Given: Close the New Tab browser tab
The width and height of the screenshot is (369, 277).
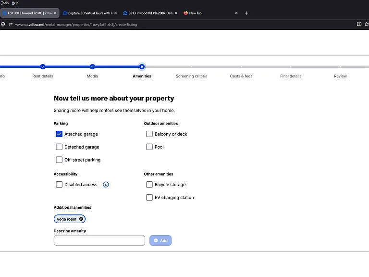Looking at the screenshot, I should coord(236,13).
